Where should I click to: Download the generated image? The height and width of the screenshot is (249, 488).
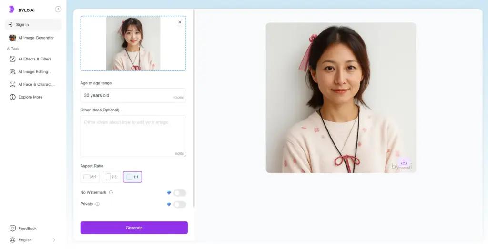[404, 162]
